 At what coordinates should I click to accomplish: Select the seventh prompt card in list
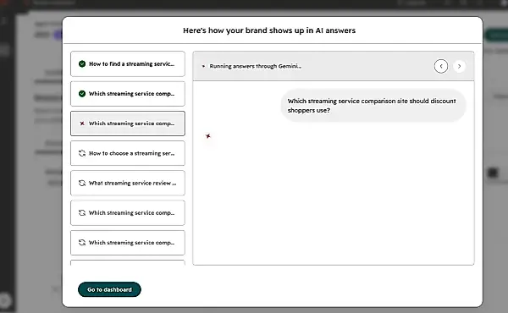pyautogui.click(x=128, y=243)
